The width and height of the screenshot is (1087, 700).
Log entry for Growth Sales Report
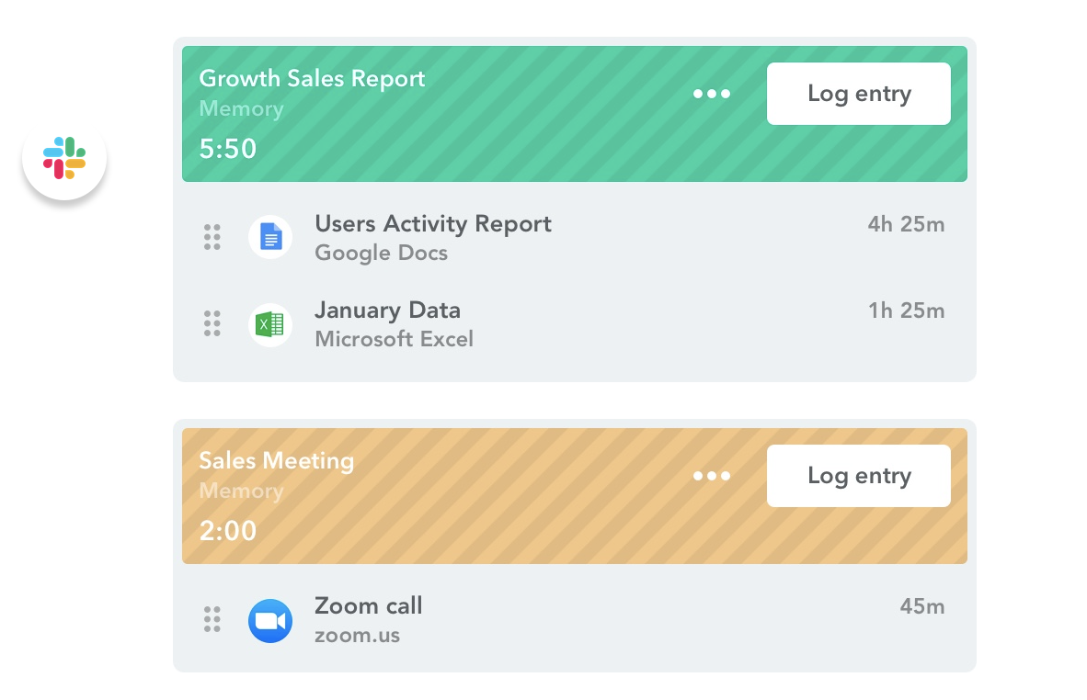859,94
